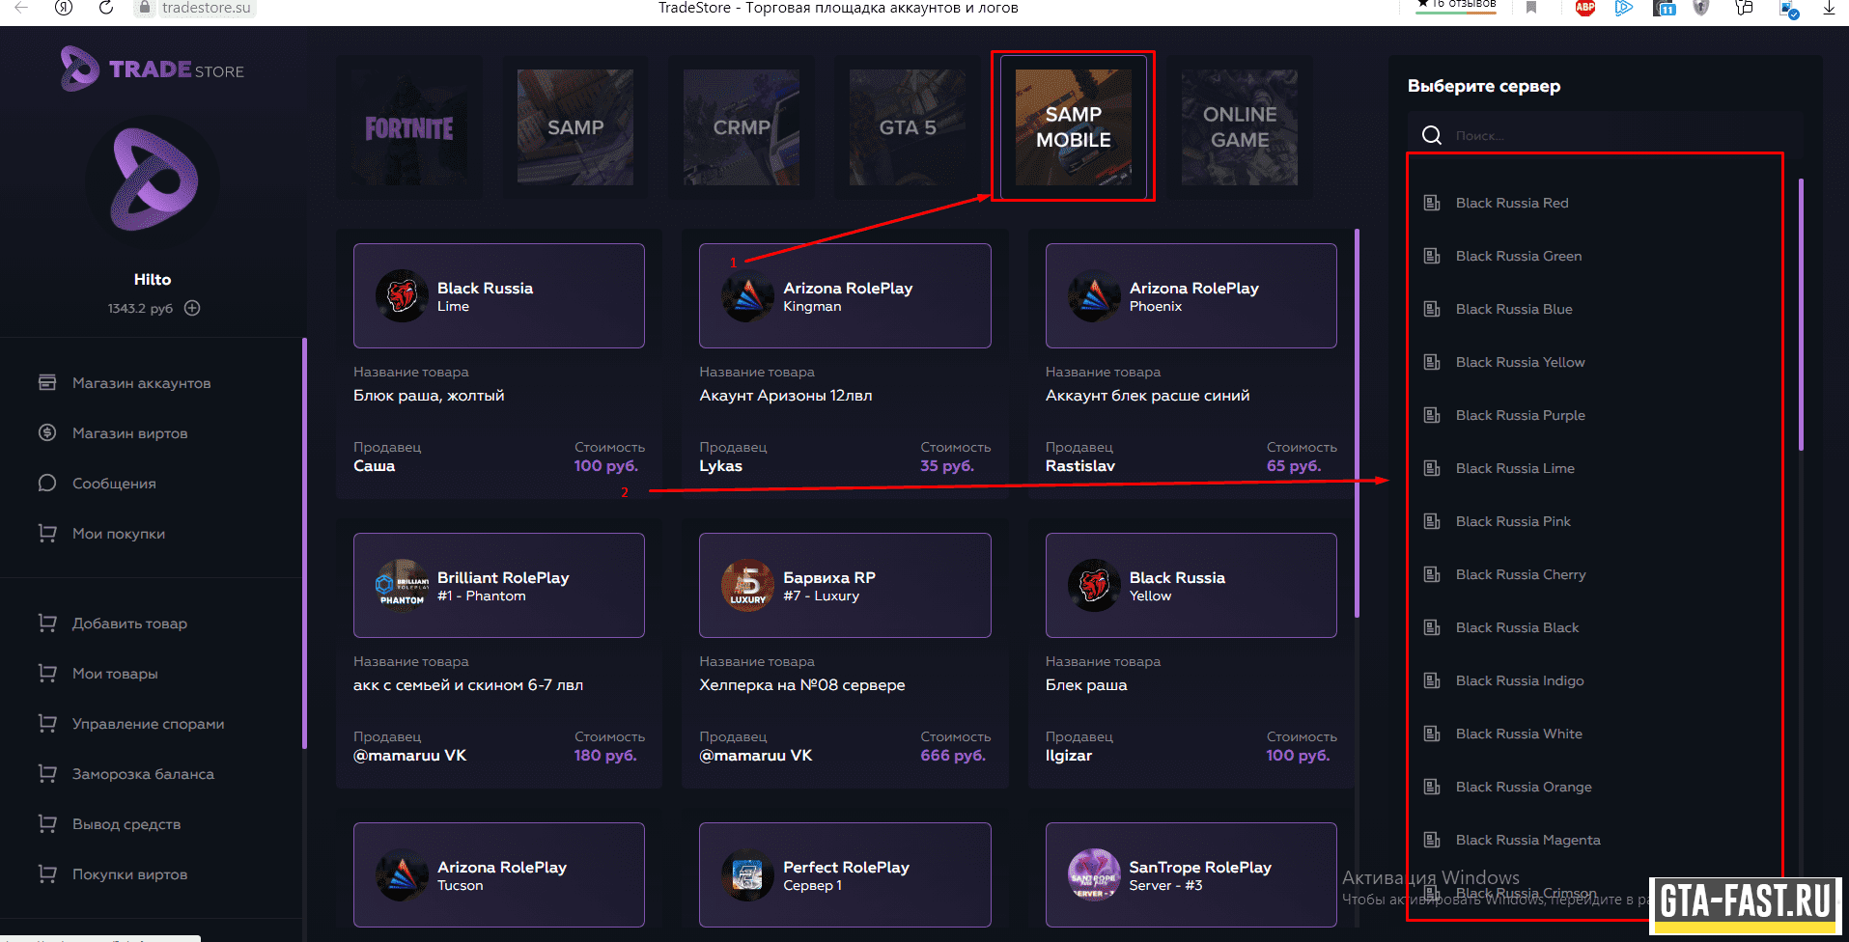Open the Arizona RolePlay Tucson listing
Viewport: 1849px width, 942px height.
[498, 874]
